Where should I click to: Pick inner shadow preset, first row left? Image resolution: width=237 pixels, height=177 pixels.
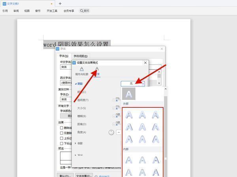[129, 160]
